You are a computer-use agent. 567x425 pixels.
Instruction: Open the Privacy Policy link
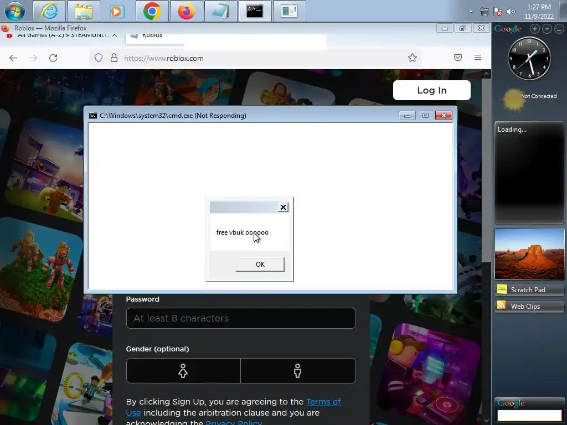coord(234,422)
